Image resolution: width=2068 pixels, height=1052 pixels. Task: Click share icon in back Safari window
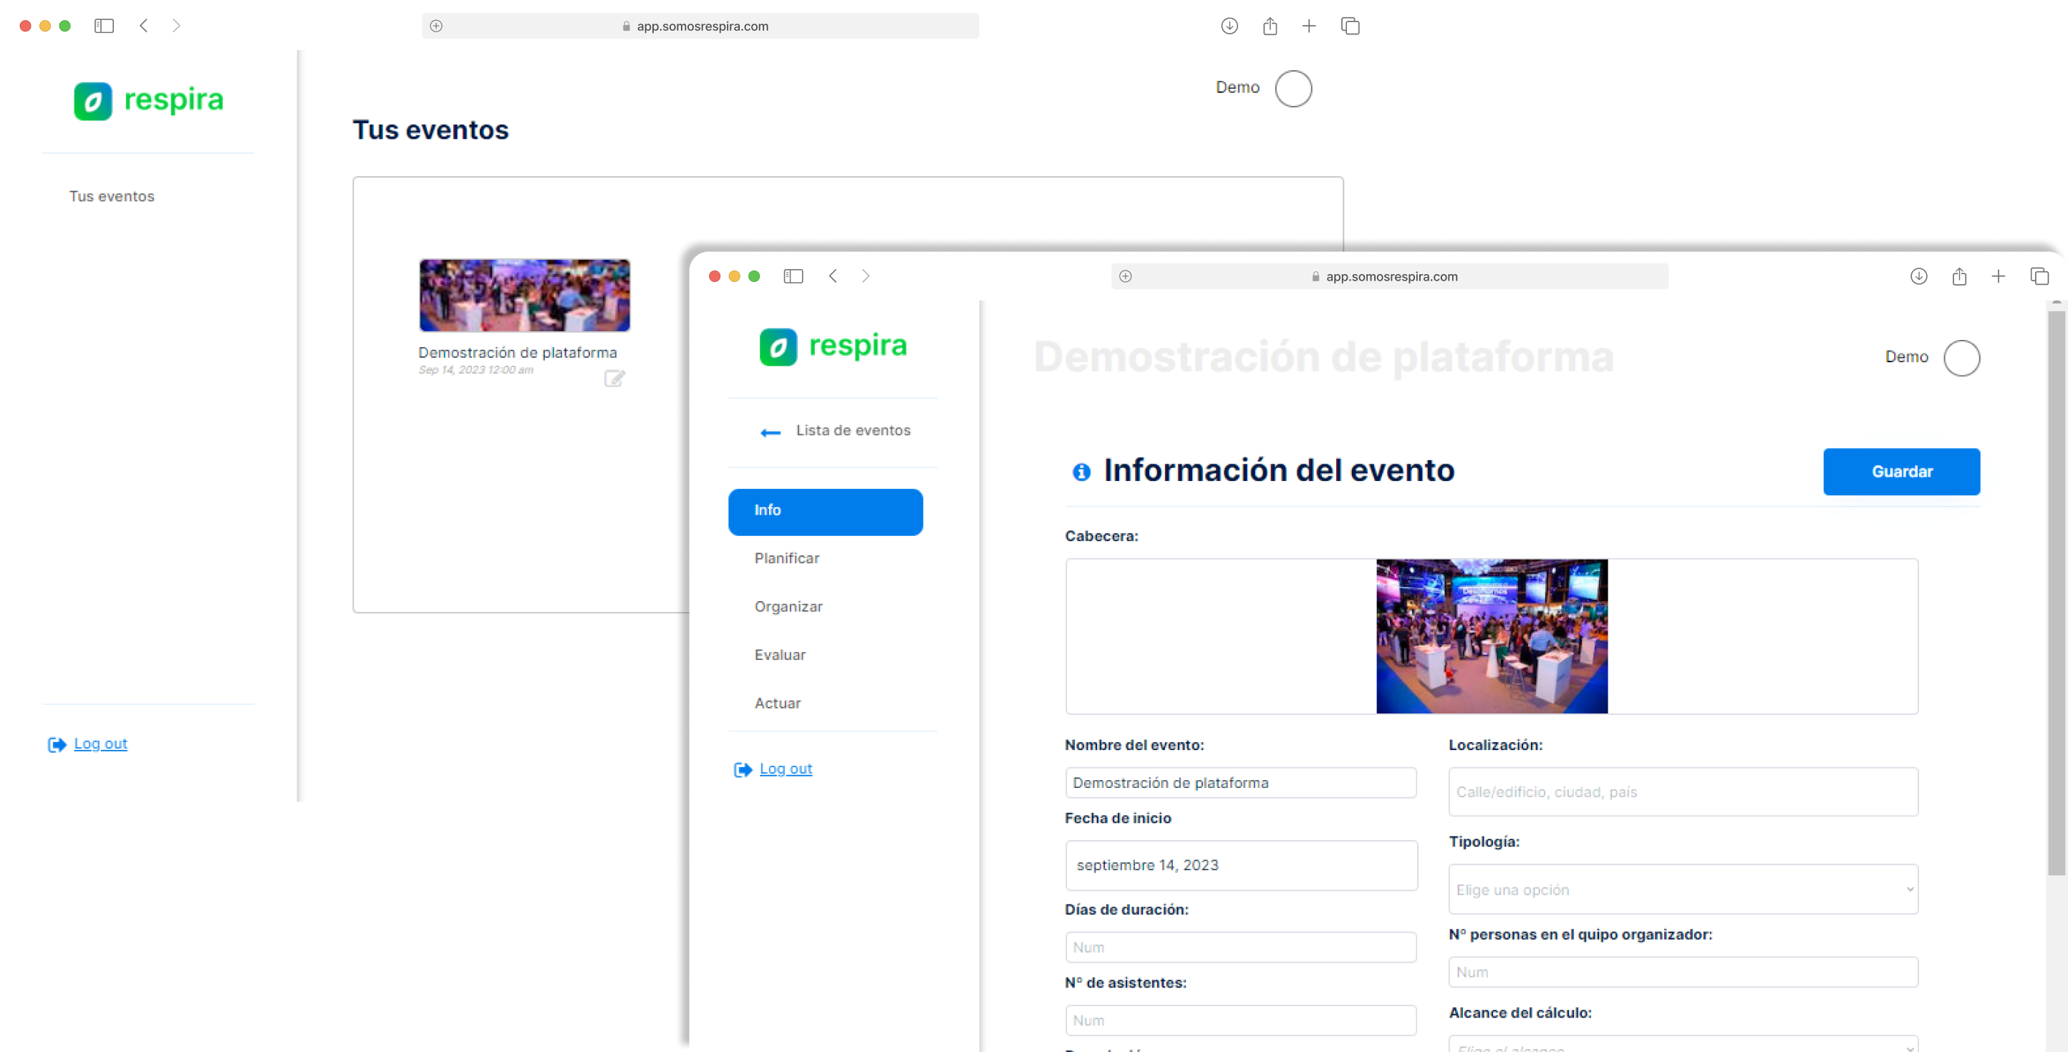(1269, 26)
